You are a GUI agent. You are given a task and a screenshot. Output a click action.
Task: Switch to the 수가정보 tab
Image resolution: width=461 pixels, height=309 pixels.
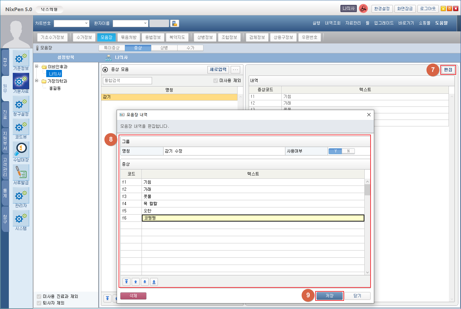[84, 38]
